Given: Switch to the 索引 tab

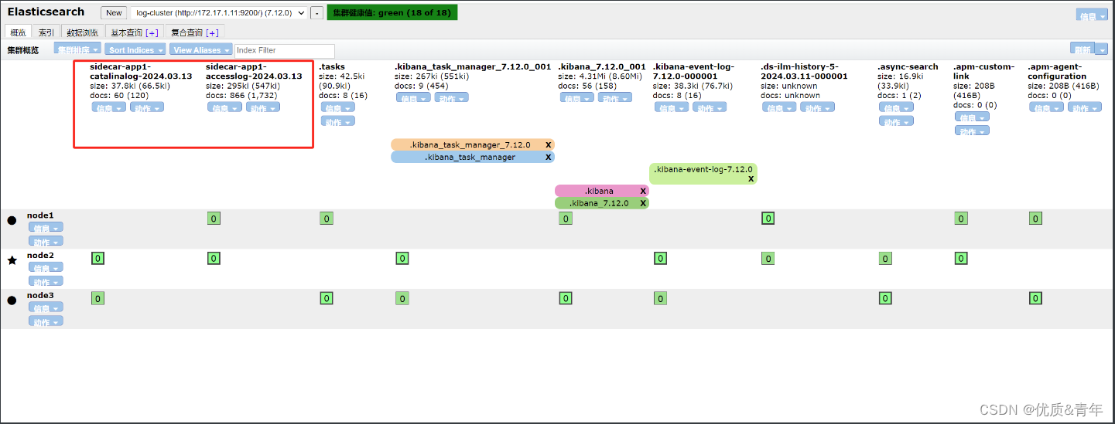Looking at the screenshot, I should coord(46,32).
